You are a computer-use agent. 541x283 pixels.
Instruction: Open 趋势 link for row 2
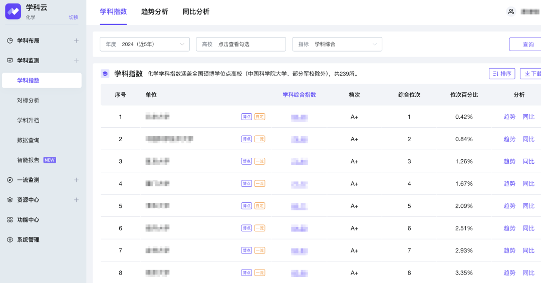pos(509,139)
